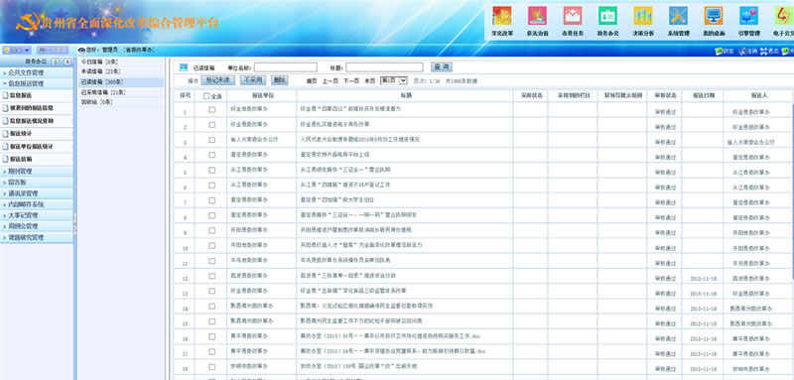
Task: Click the 信息报送 document icon in the sidebar
Action: (6, 95)
